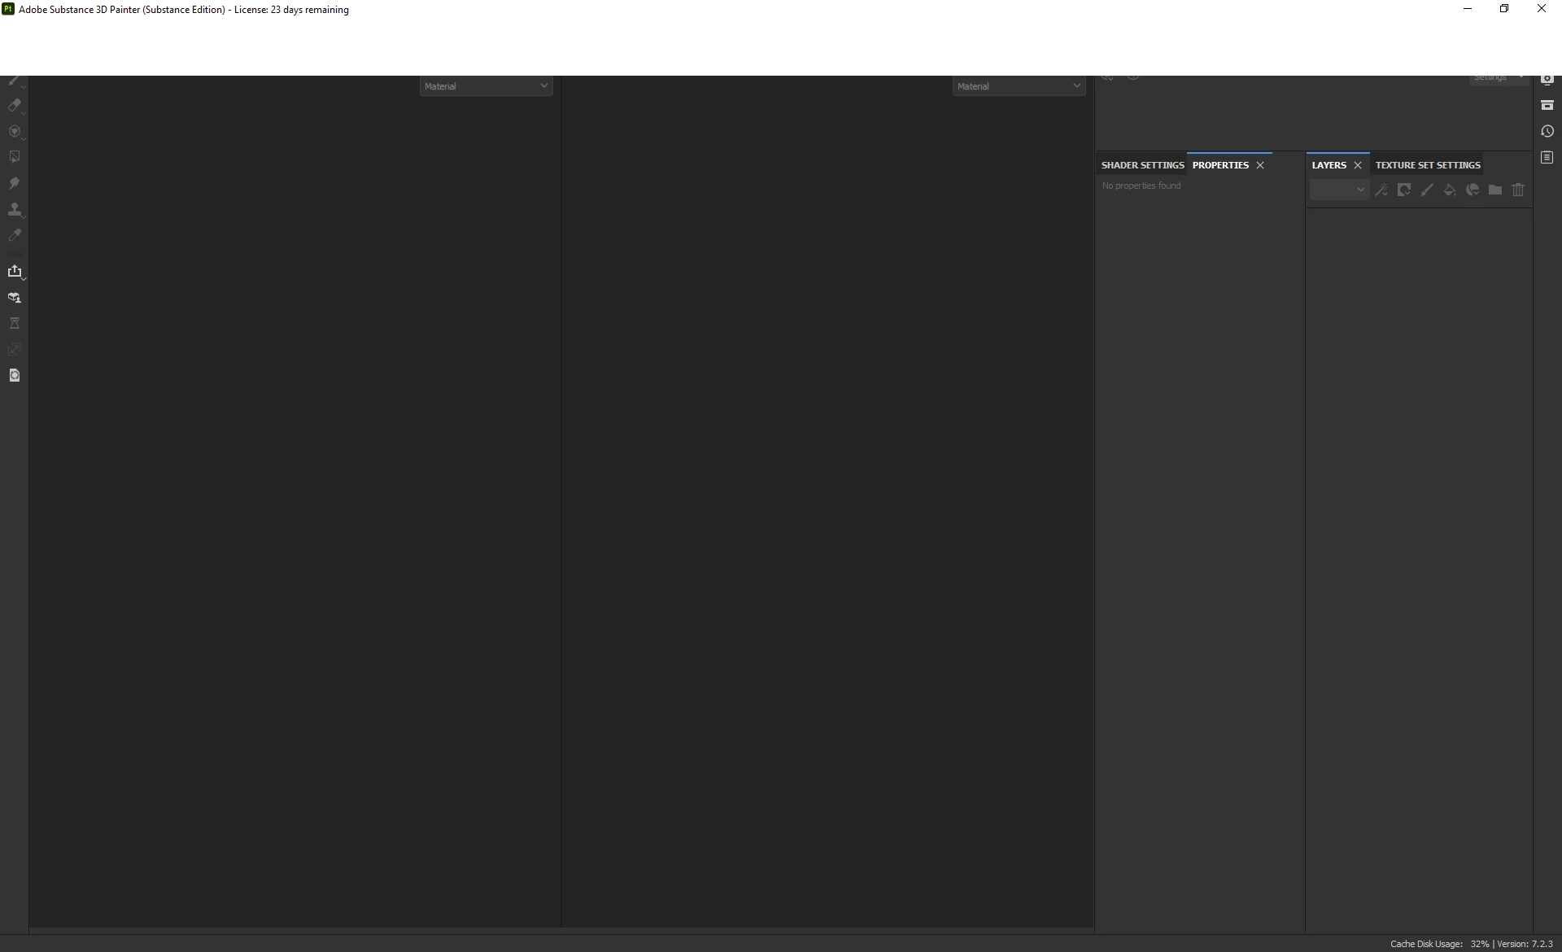
Task: Open the History panel clock icon
Action: 1547,131
